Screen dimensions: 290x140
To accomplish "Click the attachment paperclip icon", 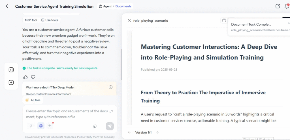I will [x=95, y=126].
